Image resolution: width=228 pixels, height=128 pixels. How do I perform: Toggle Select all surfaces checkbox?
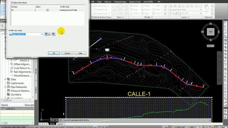[x=12, y=2]
